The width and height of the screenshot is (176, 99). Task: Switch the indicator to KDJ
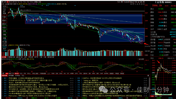pos(21,73)
